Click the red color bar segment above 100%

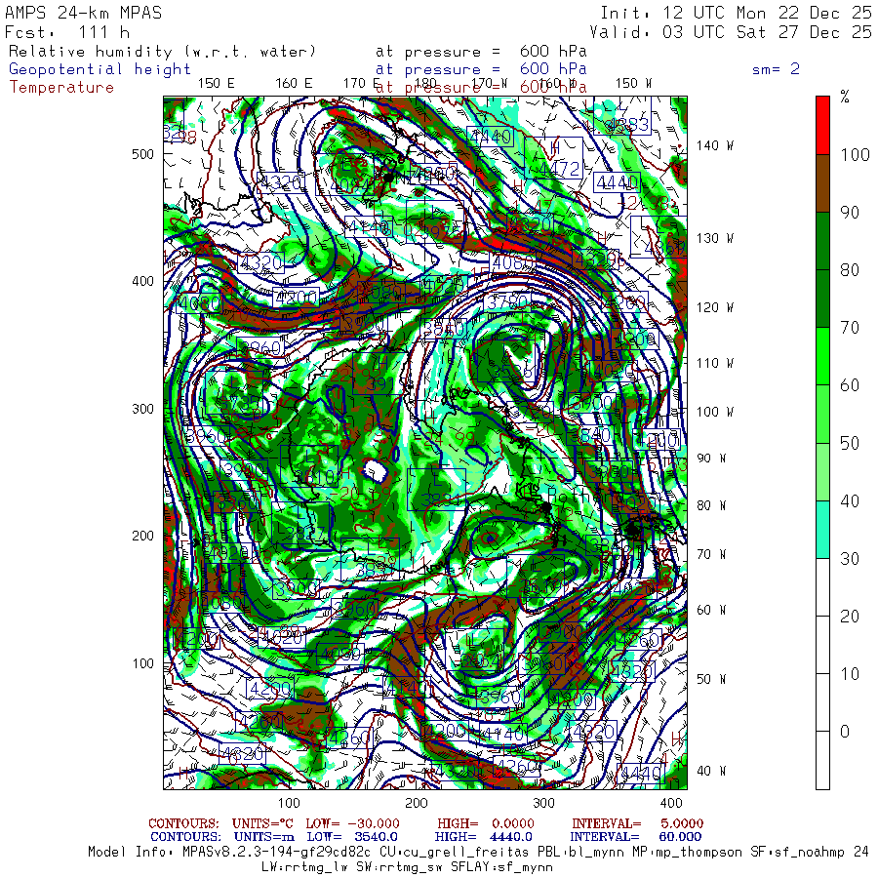pos(822,126)
